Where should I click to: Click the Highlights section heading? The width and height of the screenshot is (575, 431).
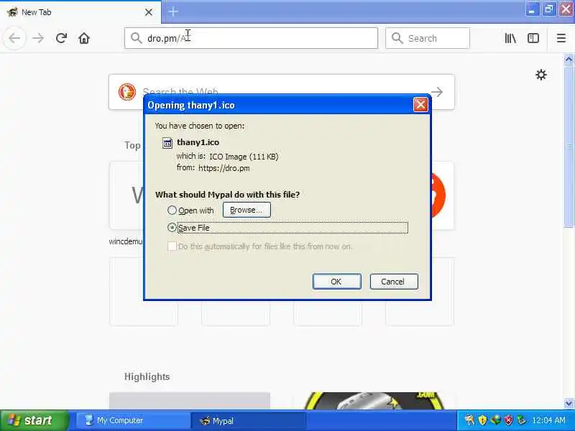147,376
